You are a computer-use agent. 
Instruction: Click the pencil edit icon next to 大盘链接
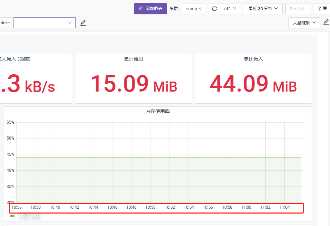click(326, 22)
